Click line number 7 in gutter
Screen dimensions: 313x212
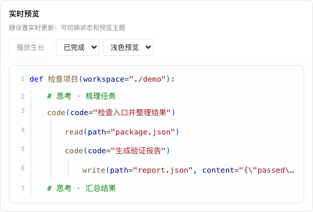[x=23, y=189]
